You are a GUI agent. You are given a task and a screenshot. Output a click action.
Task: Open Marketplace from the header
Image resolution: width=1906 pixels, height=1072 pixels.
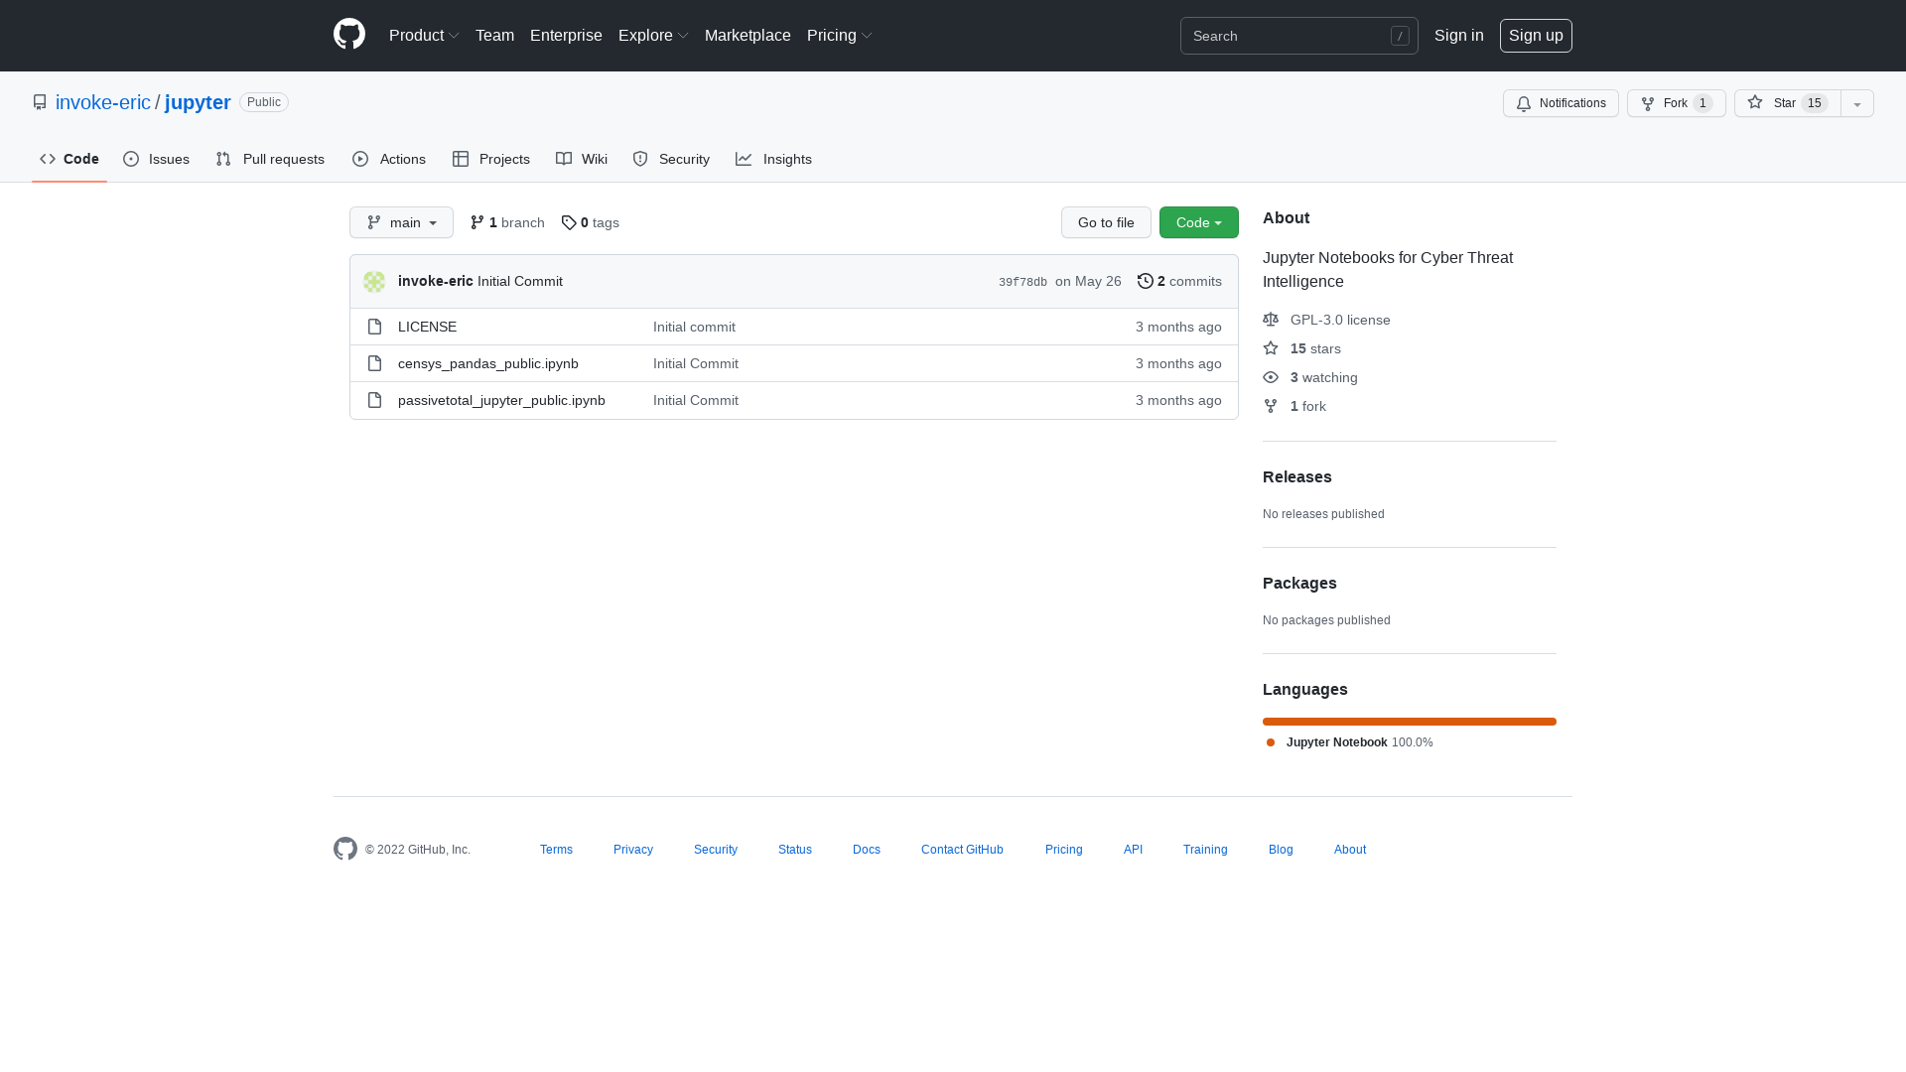748,35
